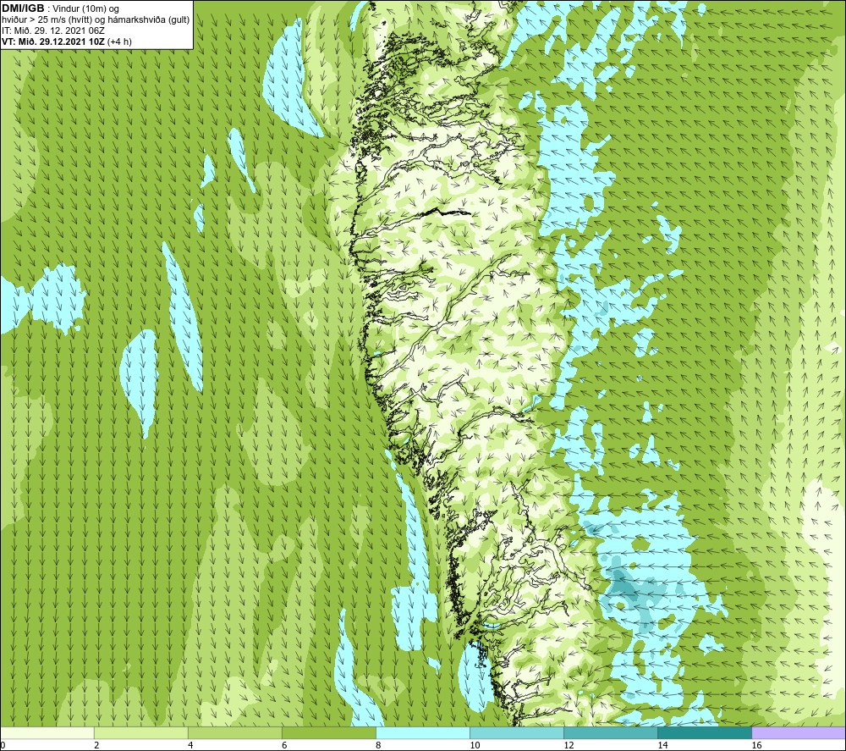Click the 'IT: Mið. 29. 12. 2021 06Z' line
Image resolution: width=846 pixels, height=751 pixels.
(x=52, y=30)
